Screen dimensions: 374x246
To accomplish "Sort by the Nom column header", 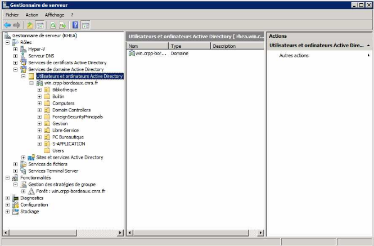I will (x=147, y=46).
